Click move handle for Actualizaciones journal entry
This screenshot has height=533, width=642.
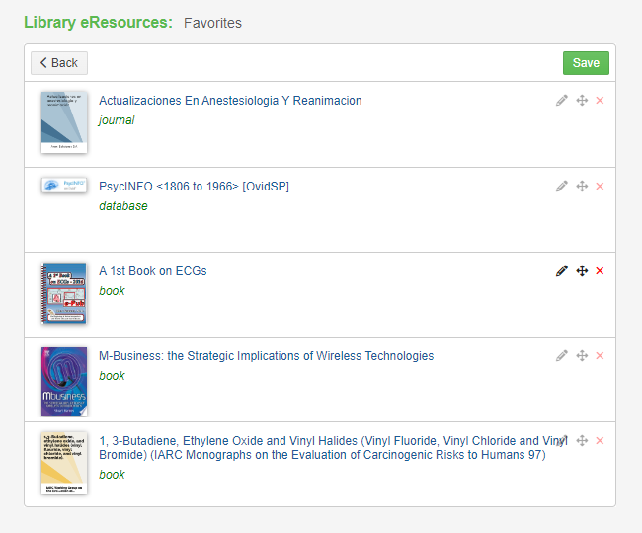pos(582,101)
